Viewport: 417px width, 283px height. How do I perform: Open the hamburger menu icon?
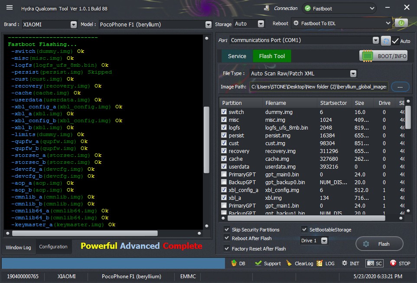pyautogui.click(x=10, y=7)
